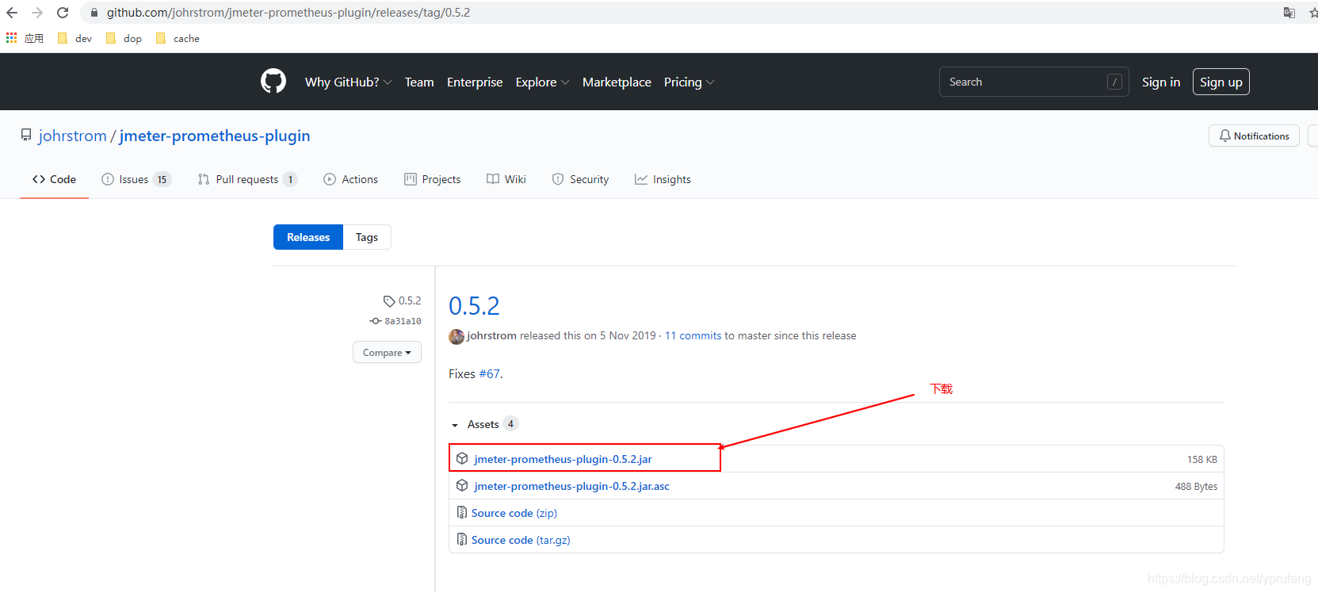Open Marketplace from the header
Viewport: 1318px width, 593px height.
pyautogui.click(x=617, y=82)
